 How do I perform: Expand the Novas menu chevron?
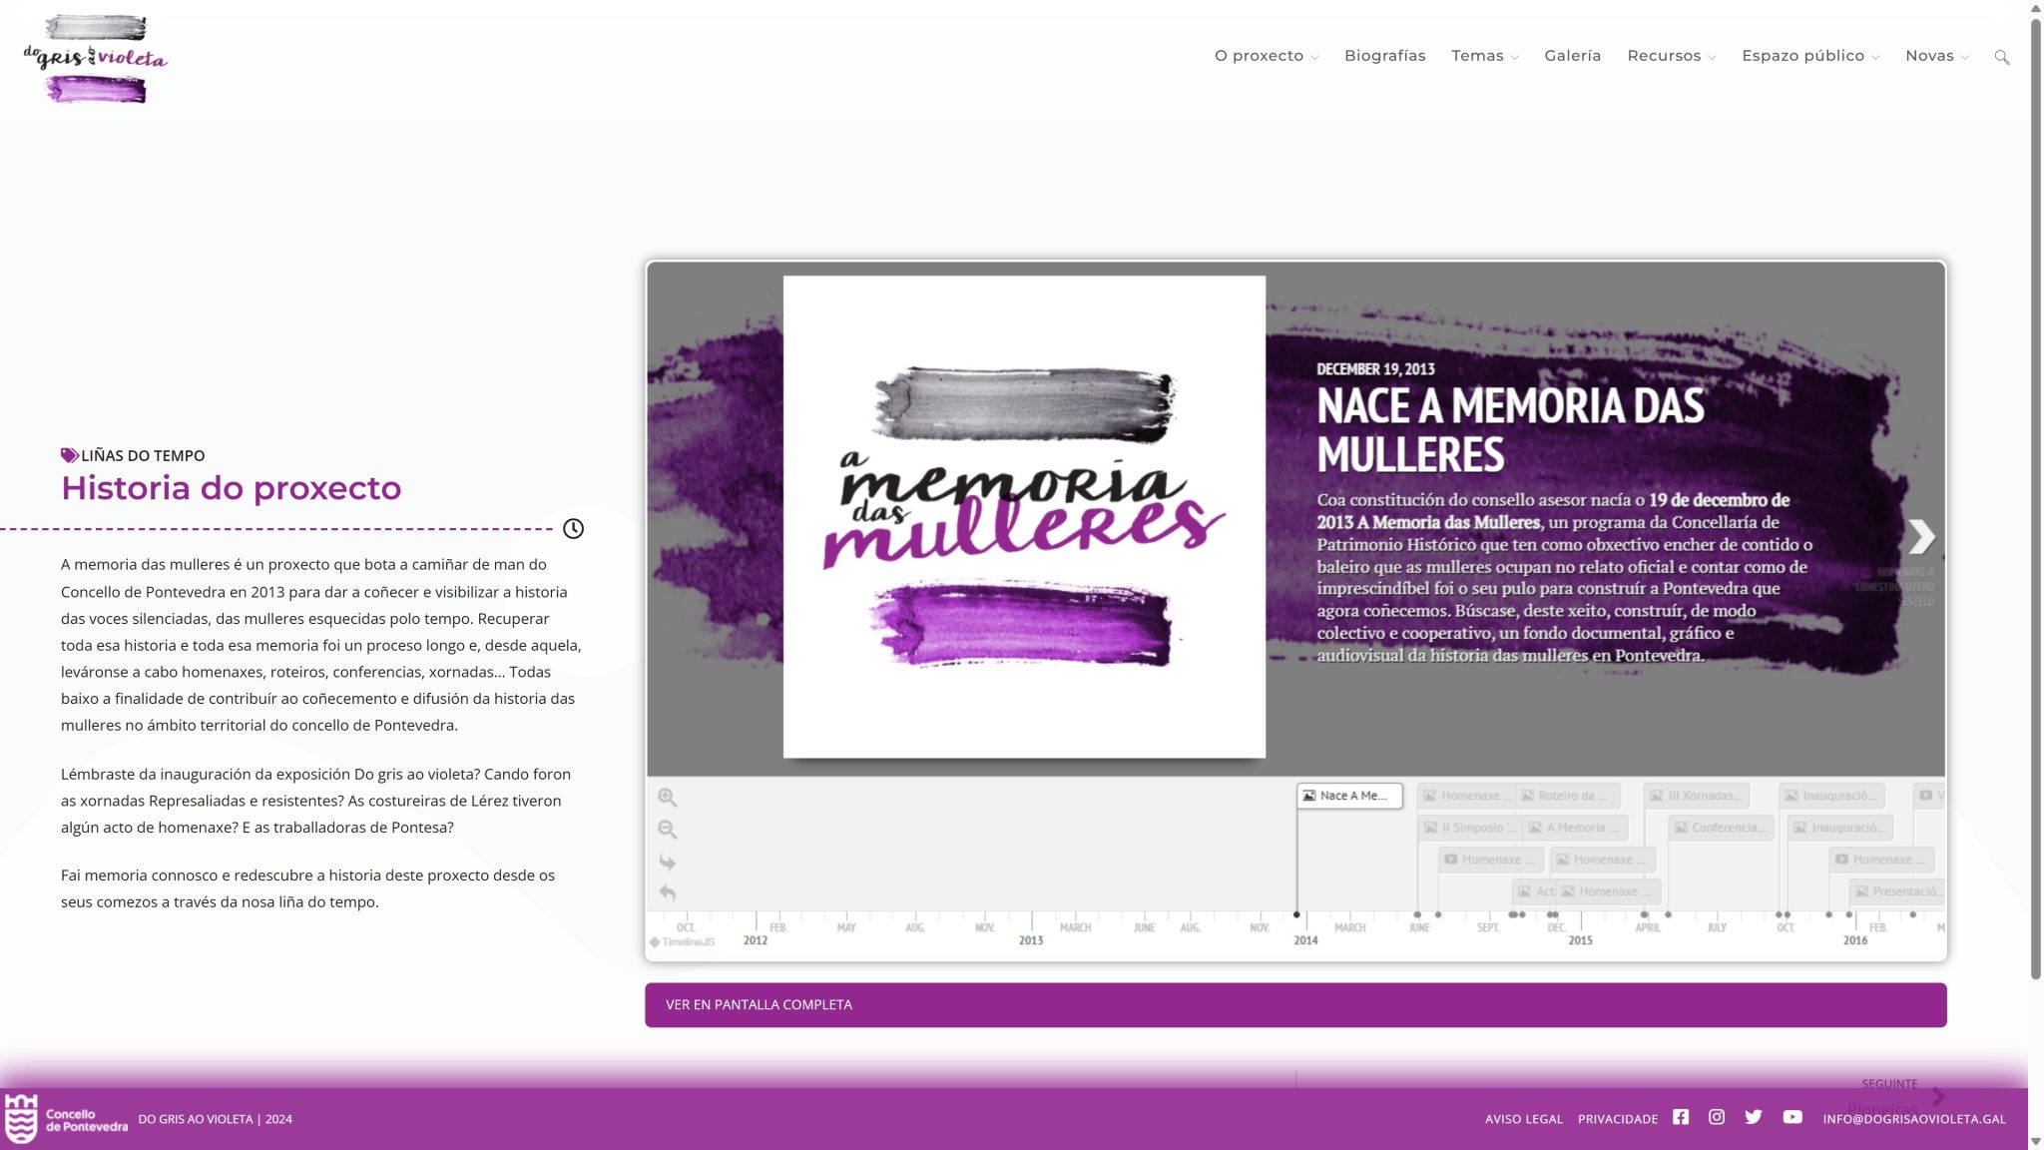(x=1965, y=58)
